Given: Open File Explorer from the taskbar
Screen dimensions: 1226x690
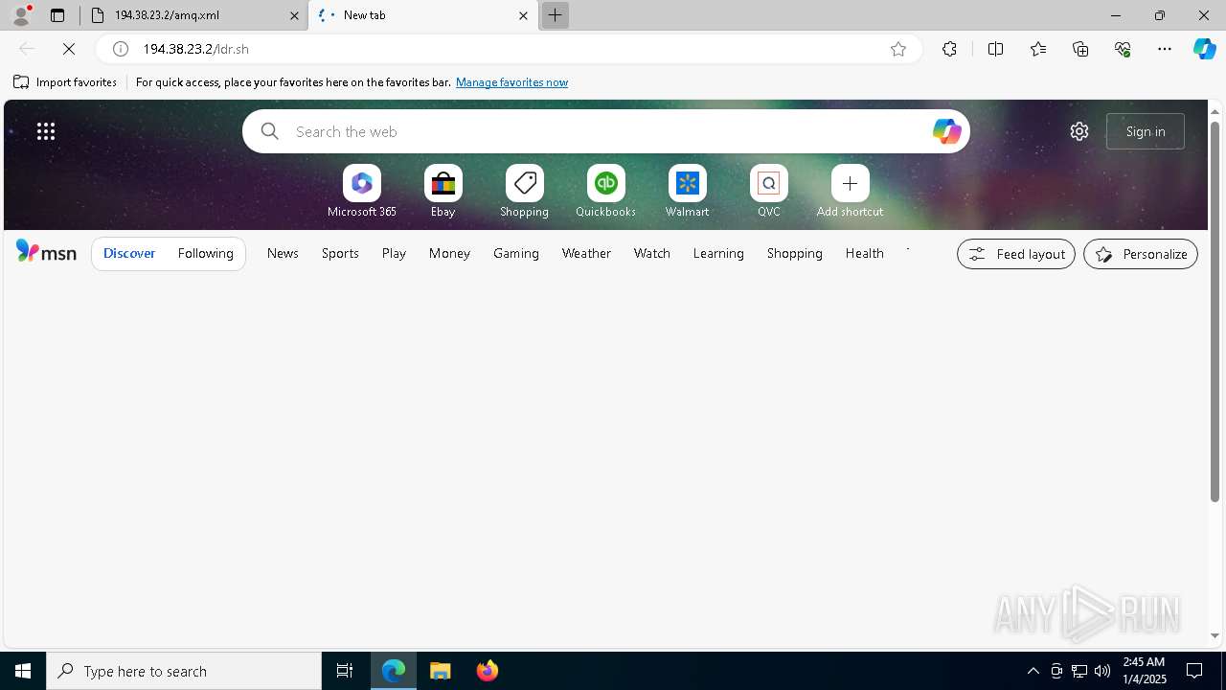Looking at the screenshot, I should pos(441,671).
